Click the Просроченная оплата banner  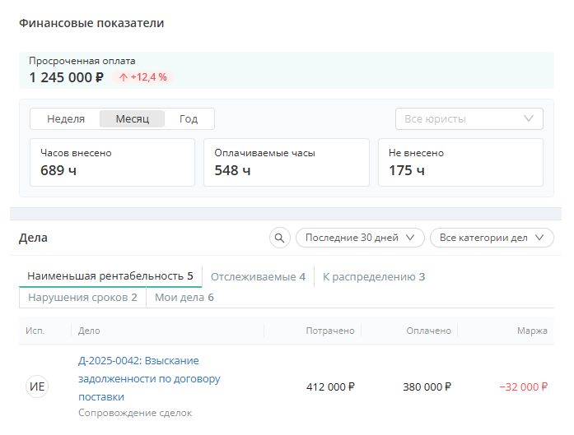pyautogui.click(x=287, y=70)
